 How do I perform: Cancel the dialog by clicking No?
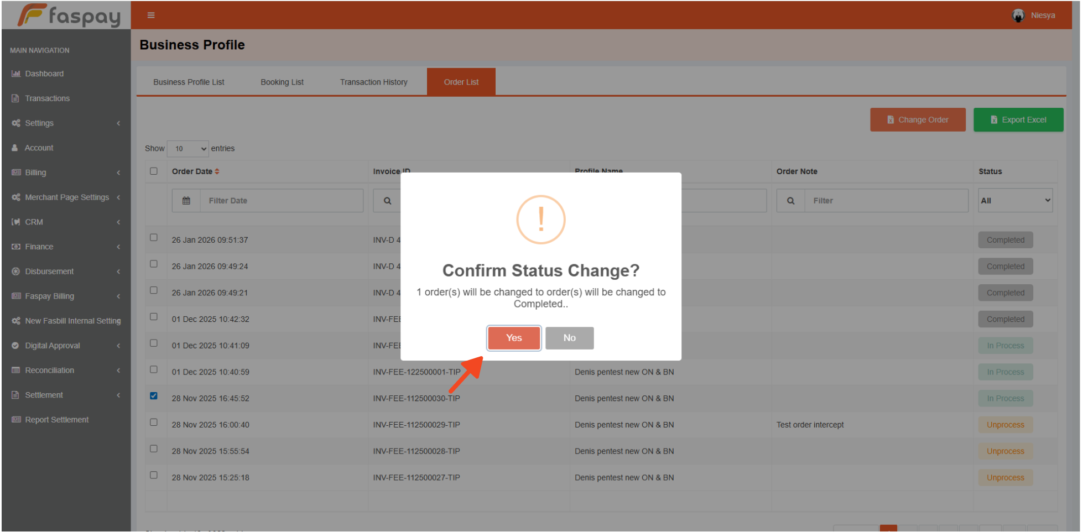click(x=569, y=338)
